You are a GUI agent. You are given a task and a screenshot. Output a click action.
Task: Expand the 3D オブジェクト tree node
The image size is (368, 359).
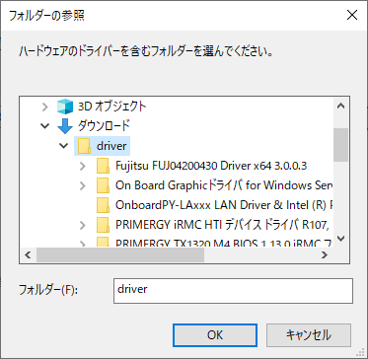pos(45,107)
